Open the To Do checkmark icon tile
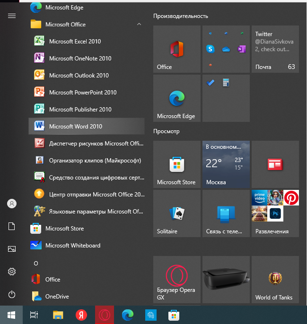This screenshot has height=324, width=307. point(211,83)
